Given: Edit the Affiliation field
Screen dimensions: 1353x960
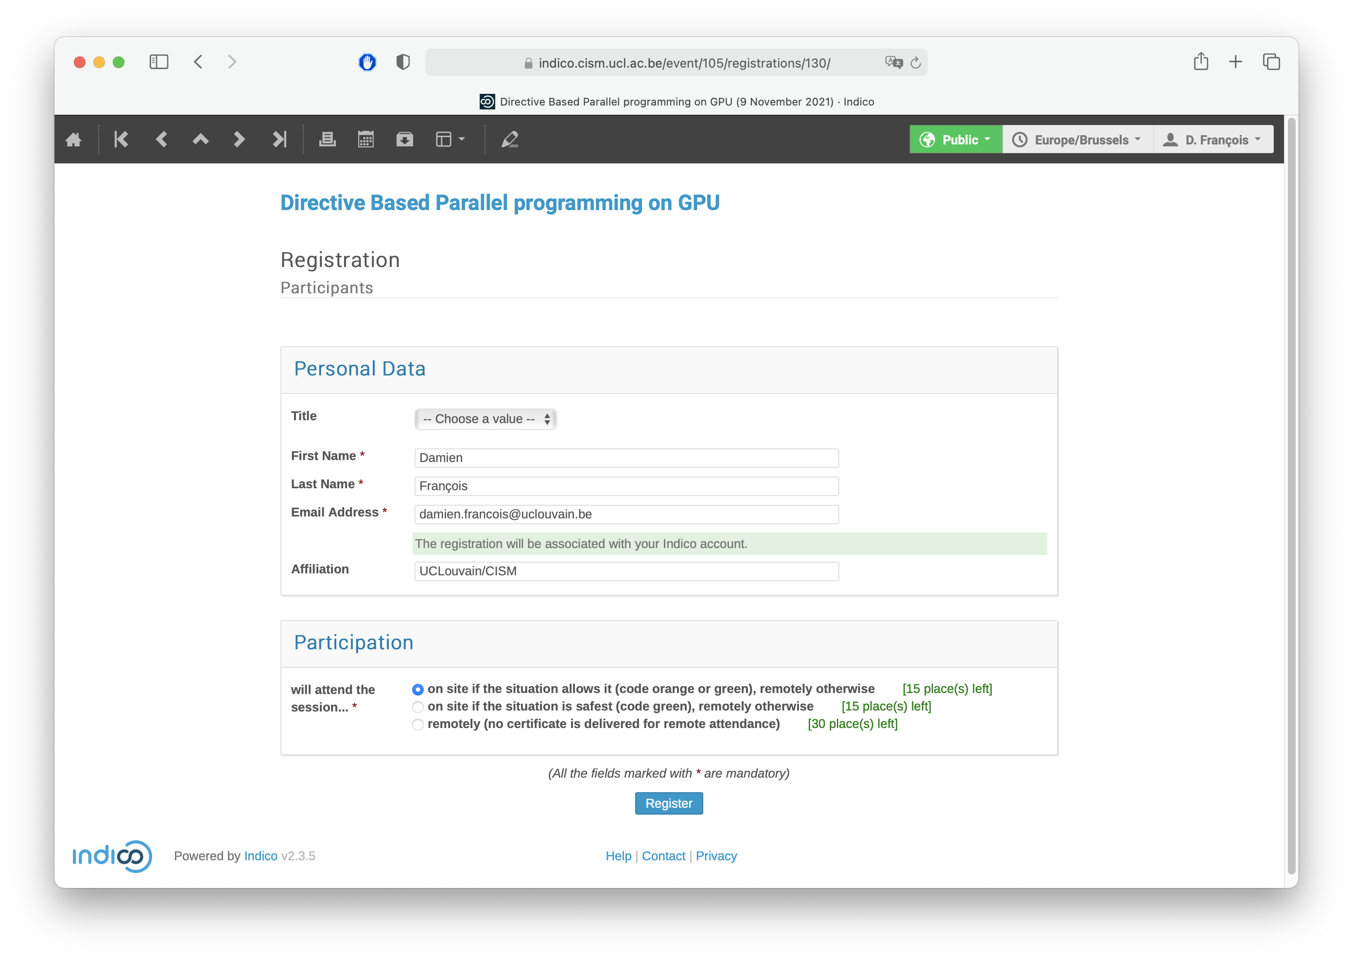Looking at the screenshot, I should tap(626, 571).
